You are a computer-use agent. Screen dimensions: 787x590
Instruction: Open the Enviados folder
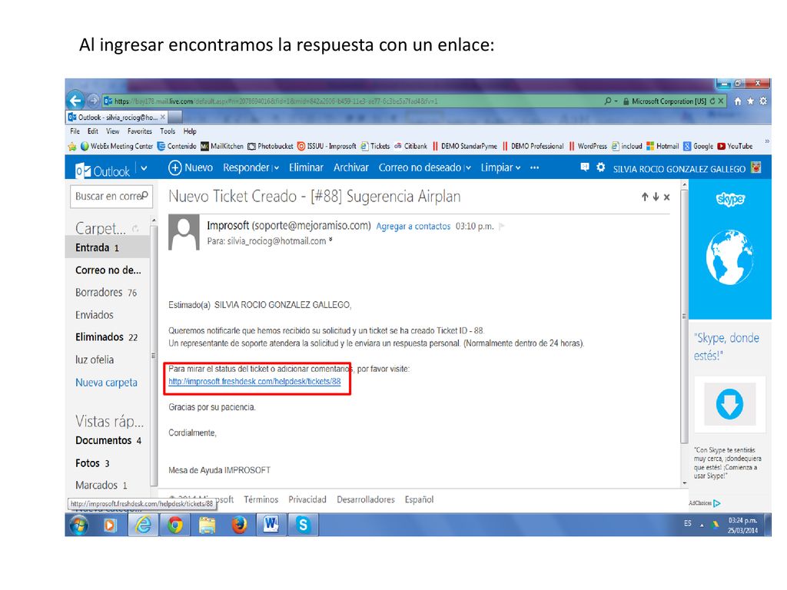(95, 315)
